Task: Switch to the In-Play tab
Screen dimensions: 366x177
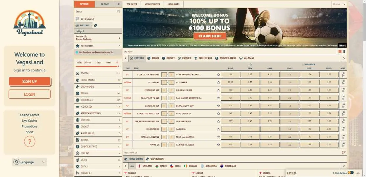Action: (x=105, y=4)
